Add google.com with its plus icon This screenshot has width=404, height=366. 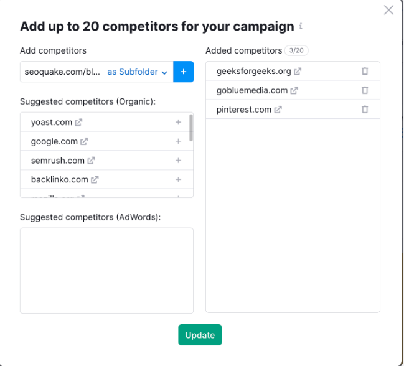click(x=178, y=141)
